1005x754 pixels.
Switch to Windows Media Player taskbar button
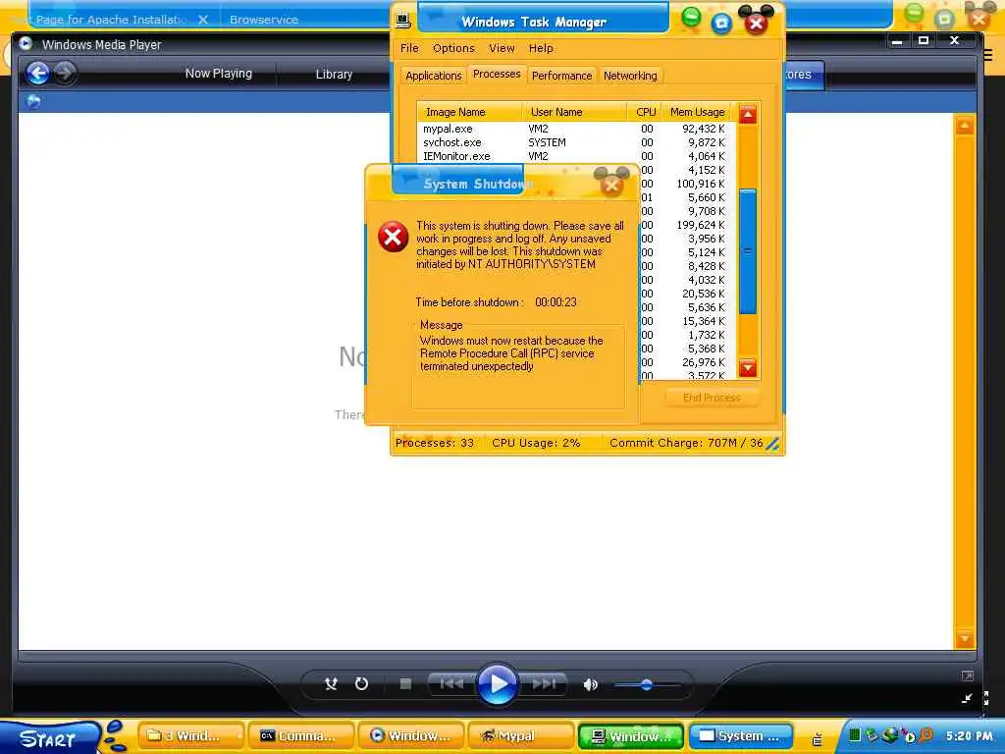(x=411, y=736)
